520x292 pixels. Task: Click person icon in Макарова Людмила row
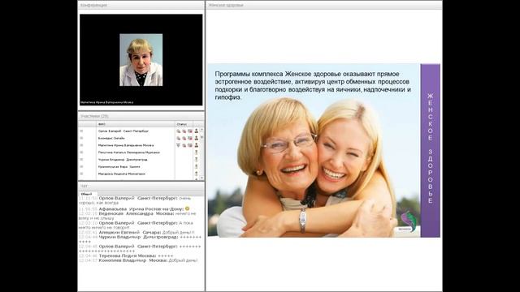(197, 174)
